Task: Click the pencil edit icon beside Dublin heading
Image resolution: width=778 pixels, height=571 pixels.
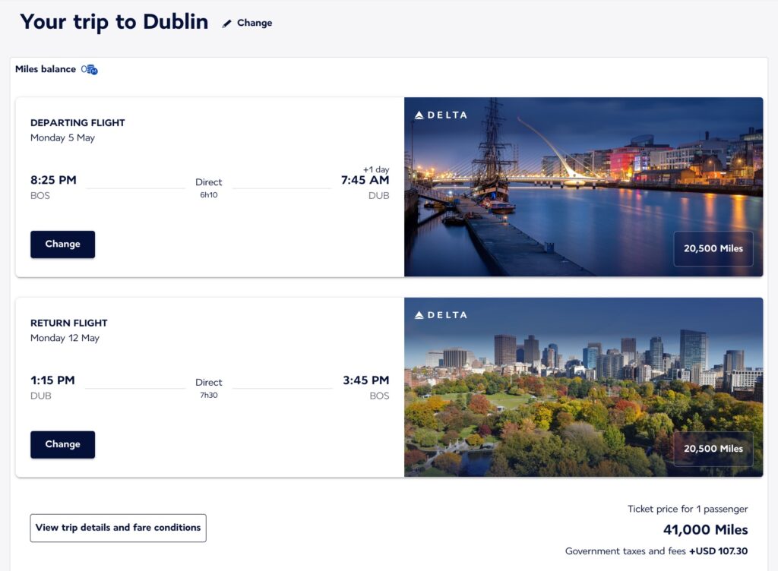Action: (x=226, y=23)
